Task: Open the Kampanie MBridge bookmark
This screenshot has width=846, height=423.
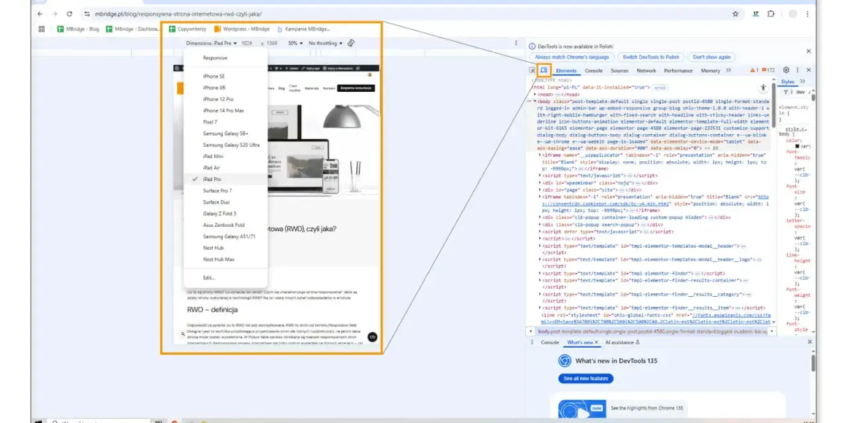Action: [x=303, y=29]
